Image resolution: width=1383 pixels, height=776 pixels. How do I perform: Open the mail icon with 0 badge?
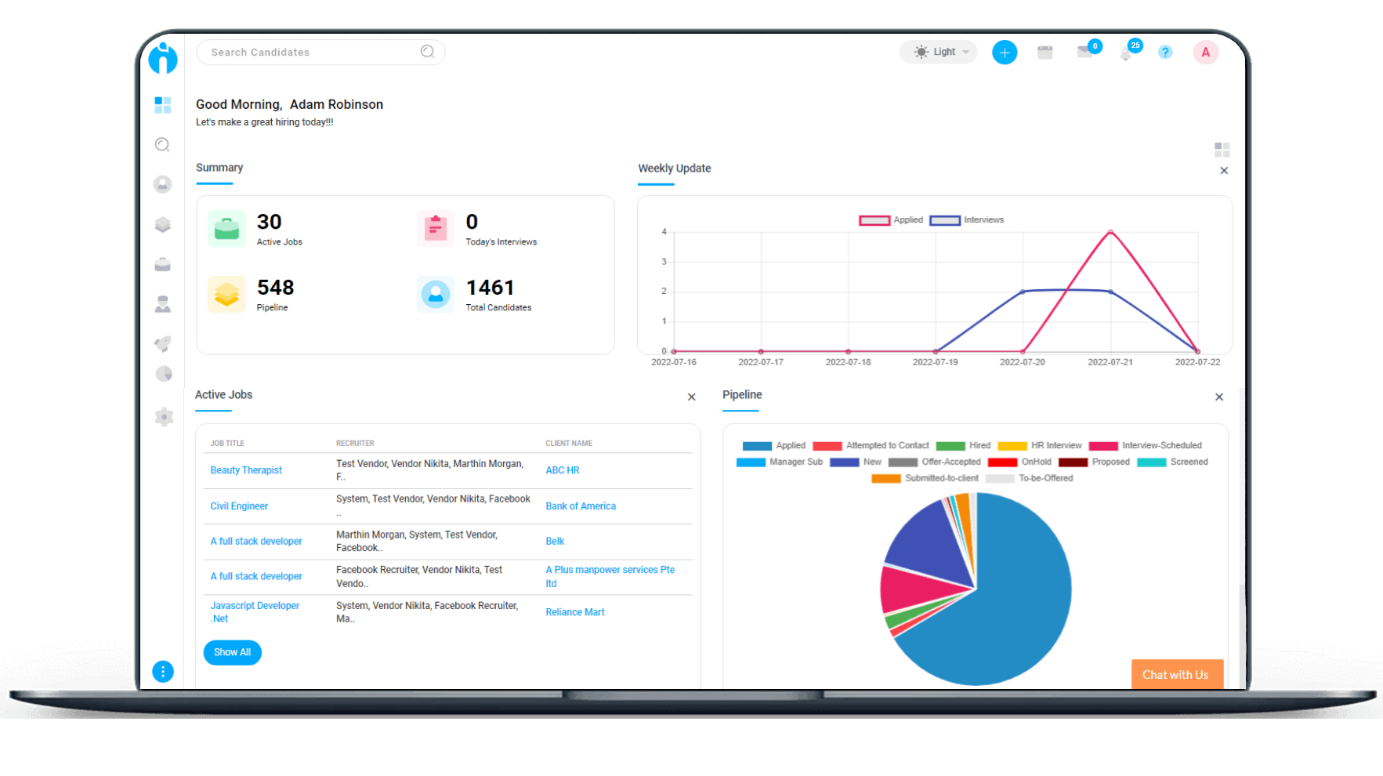(x=1086, y=52)
